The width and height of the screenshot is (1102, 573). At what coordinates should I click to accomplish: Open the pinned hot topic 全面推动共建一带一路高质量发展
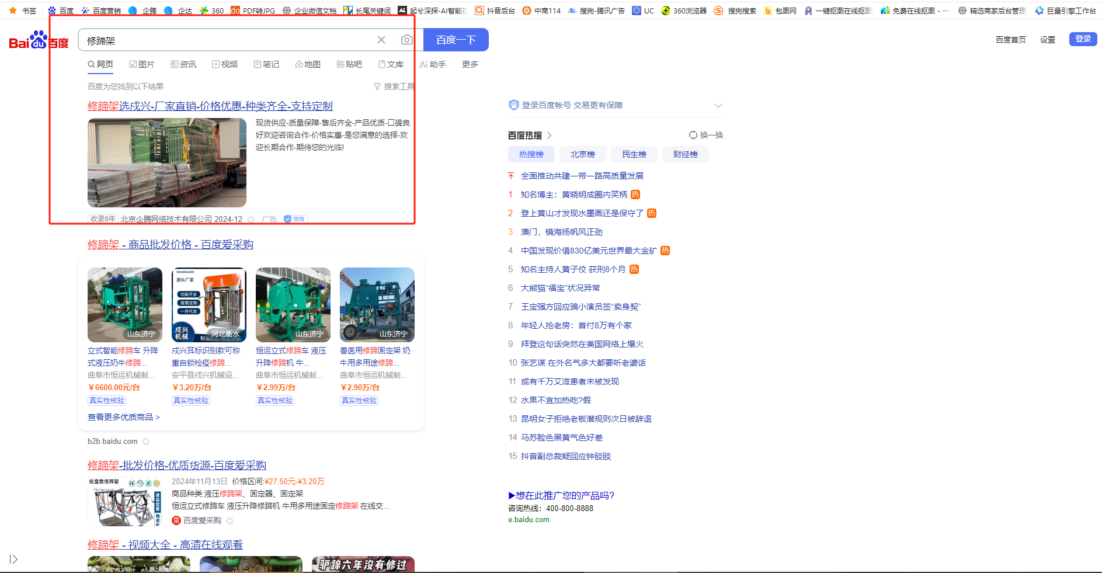click(582, 176)
